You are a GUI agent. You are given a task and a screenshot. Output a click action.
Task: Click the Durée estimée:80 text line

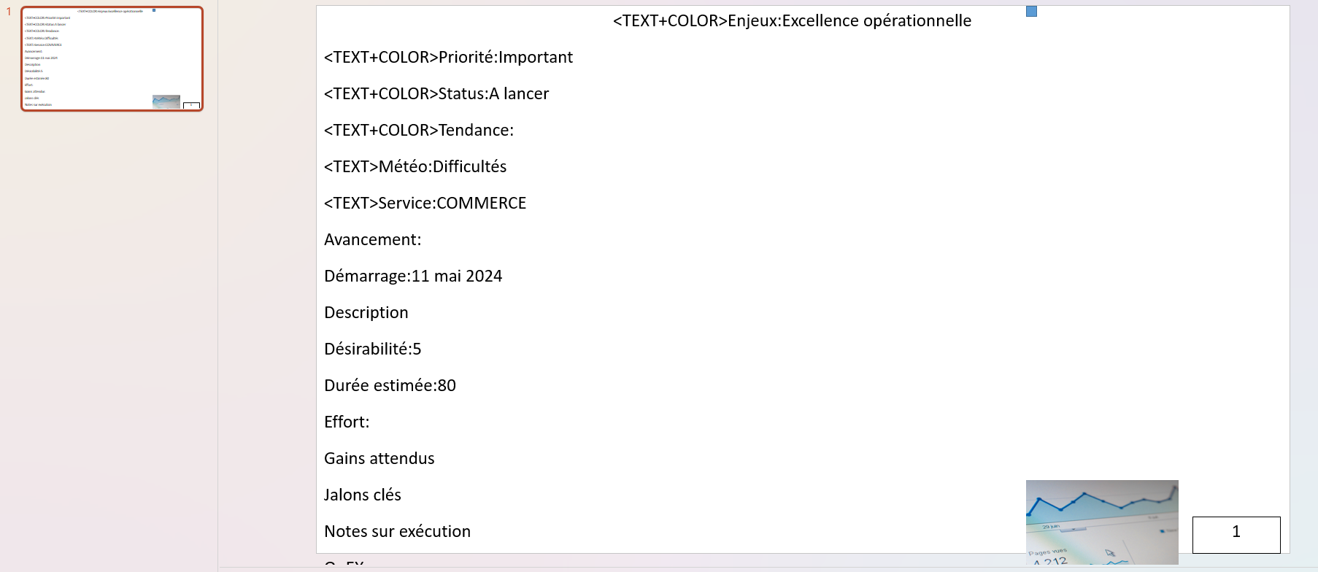390,386
